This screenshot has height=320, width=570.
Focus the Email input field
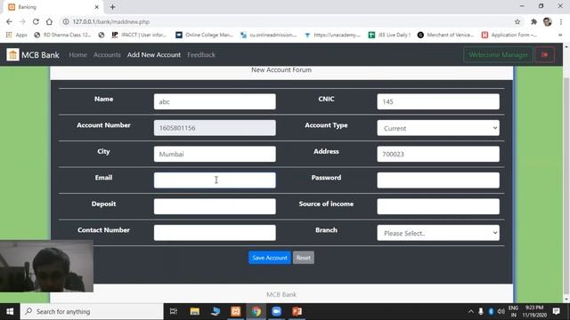click(x=215, y=180)
